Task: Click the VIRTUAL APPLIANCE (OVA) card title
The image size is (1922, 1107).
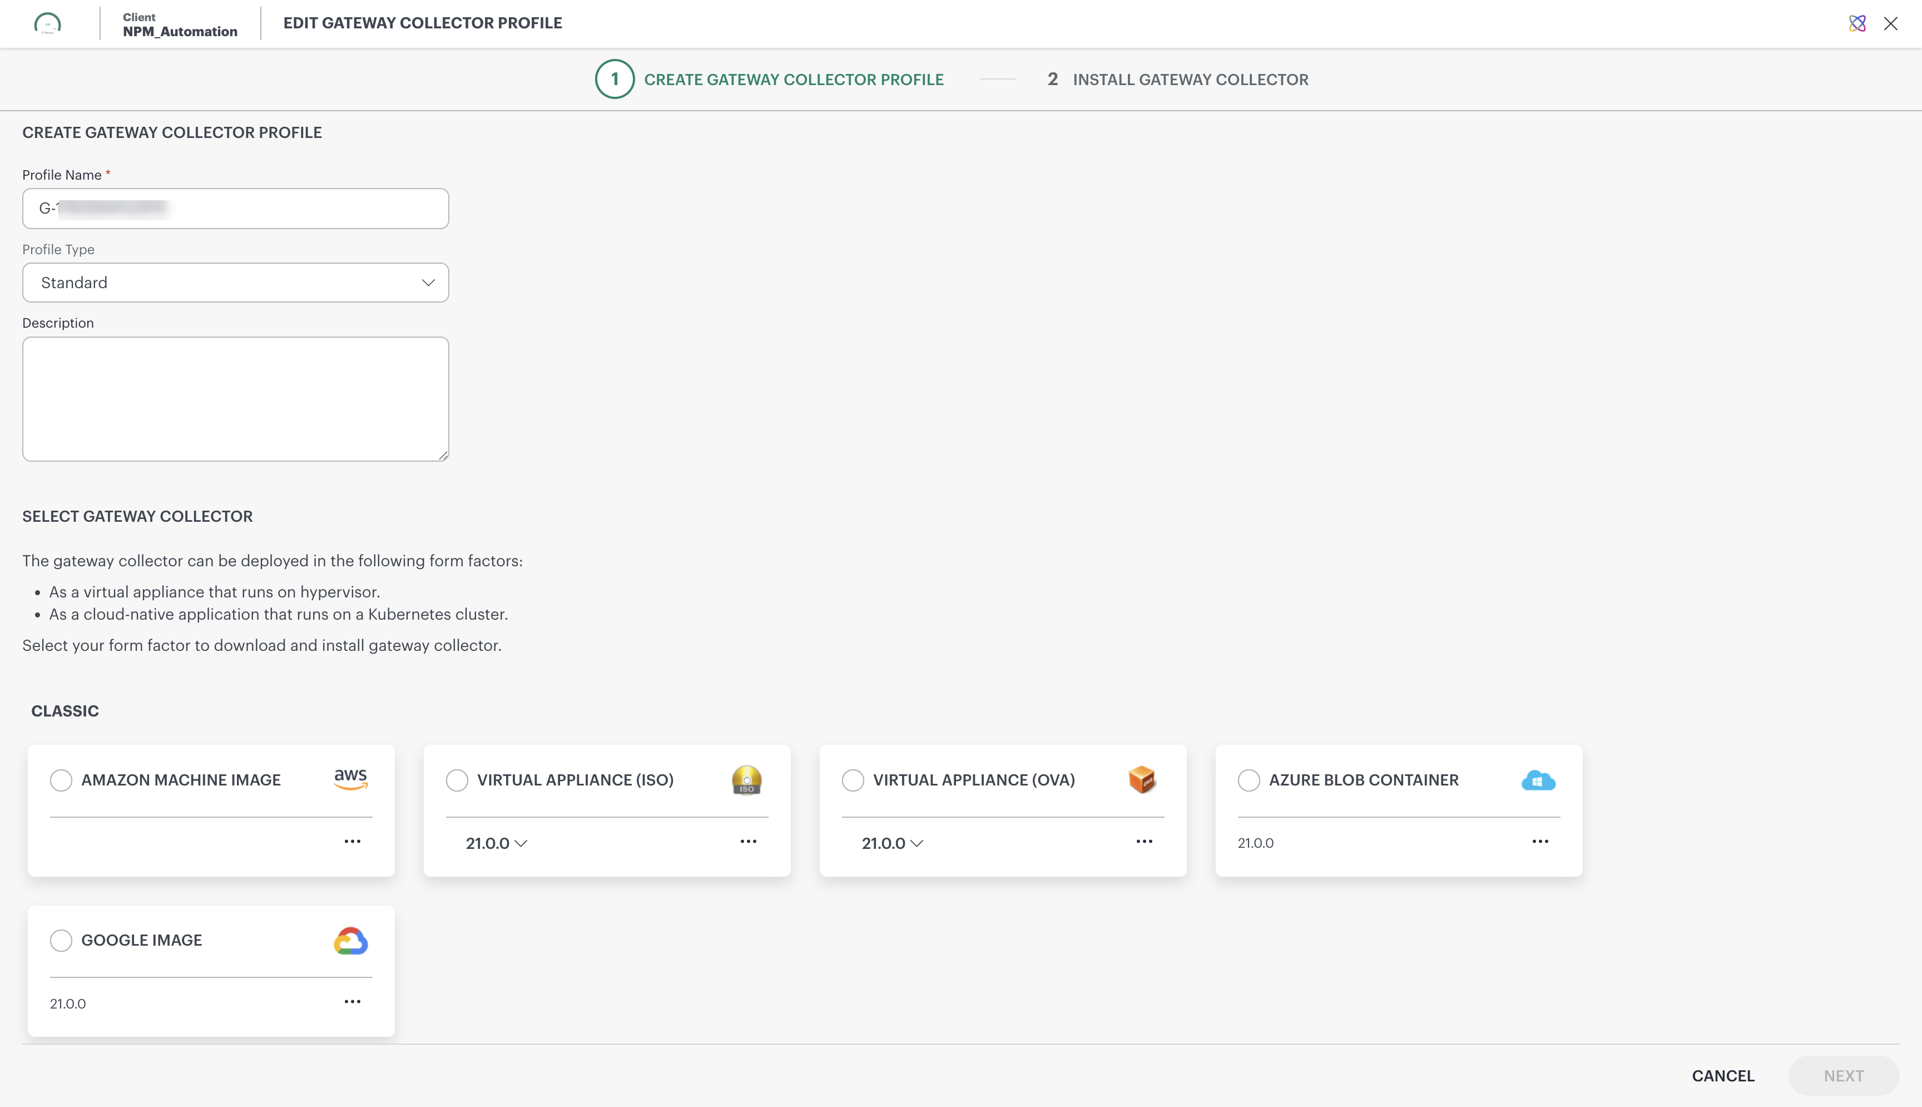Action: [x=974, y=780]
